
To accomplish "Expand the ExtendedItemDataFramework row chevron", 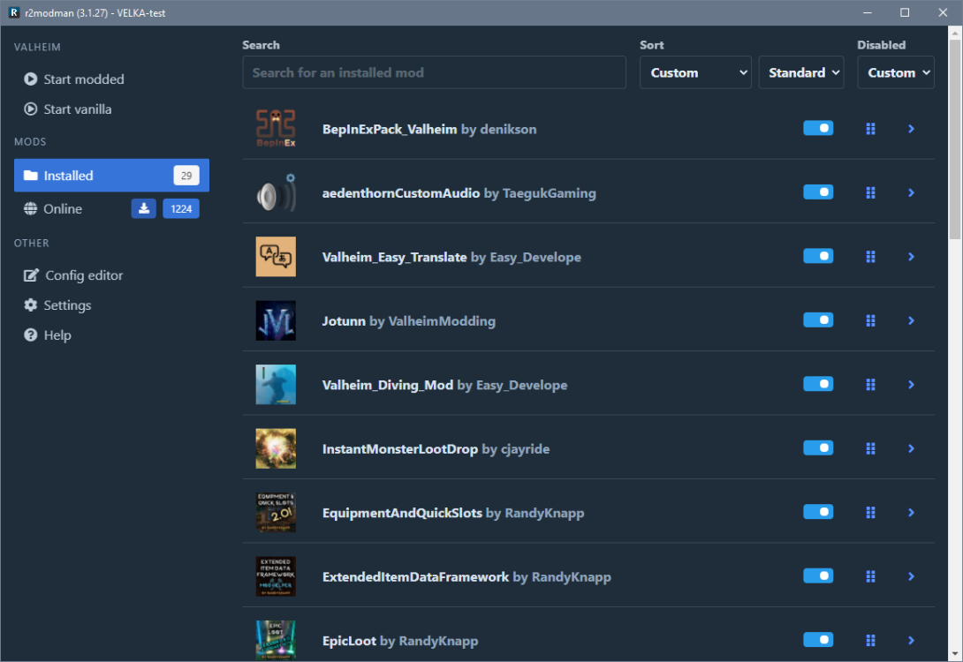I will pyautogui.click(x=912, y=576).
